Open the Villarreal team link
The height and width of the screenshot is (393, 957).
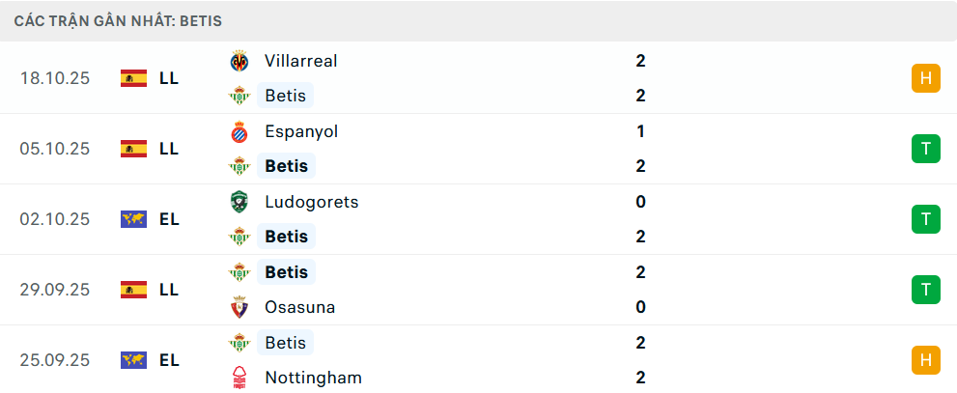pos(300,61)
